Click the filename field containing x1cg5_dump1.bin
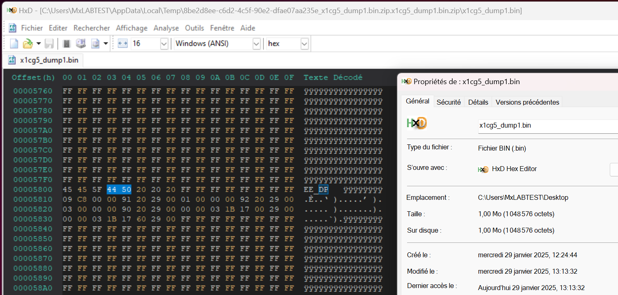The height and width of the screenshot is (295, 618). coord(548,126)
